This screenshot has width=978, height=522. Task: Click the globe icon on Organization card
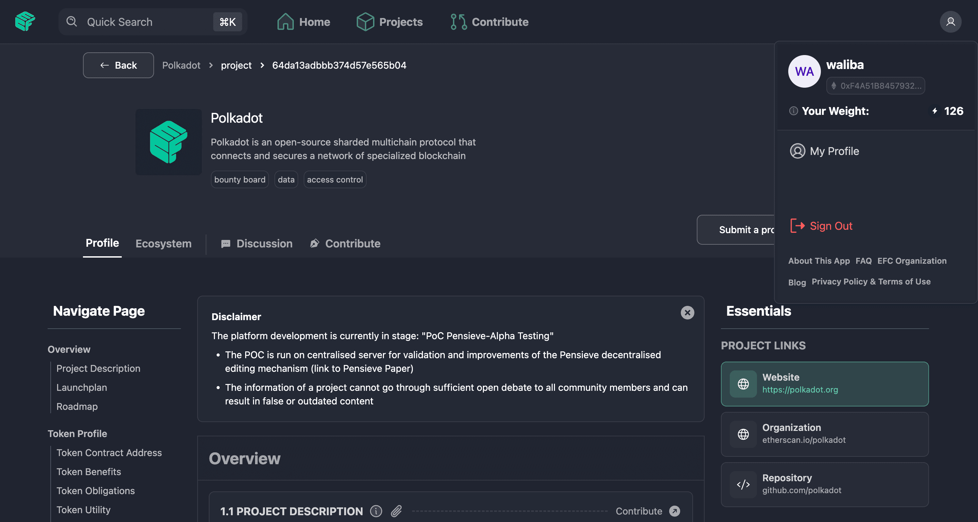tap(743, 434)
